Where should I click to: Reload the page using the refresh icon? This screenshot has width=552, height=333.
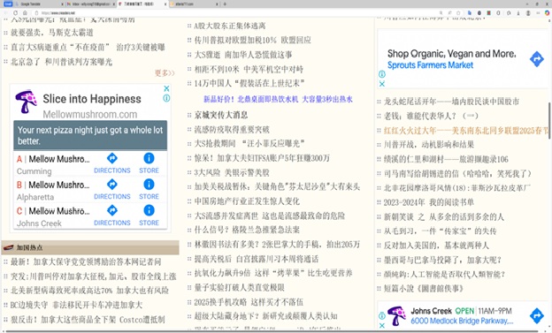tap(15, 12)
